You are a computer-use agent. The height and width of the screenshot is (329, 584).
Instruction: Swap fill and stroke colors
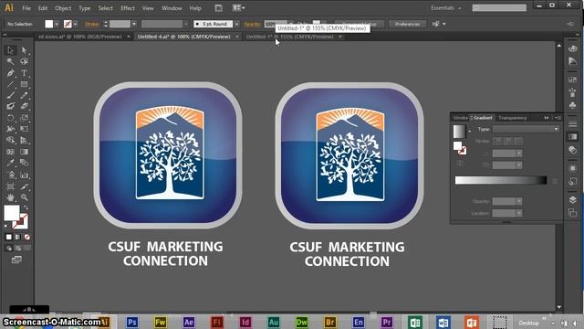[26, 207]
